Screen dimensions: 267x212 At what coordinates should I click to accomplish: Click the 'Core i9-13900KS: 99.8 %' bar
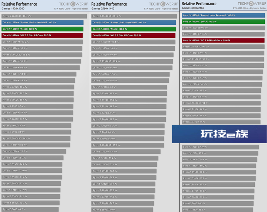(223, 28)
